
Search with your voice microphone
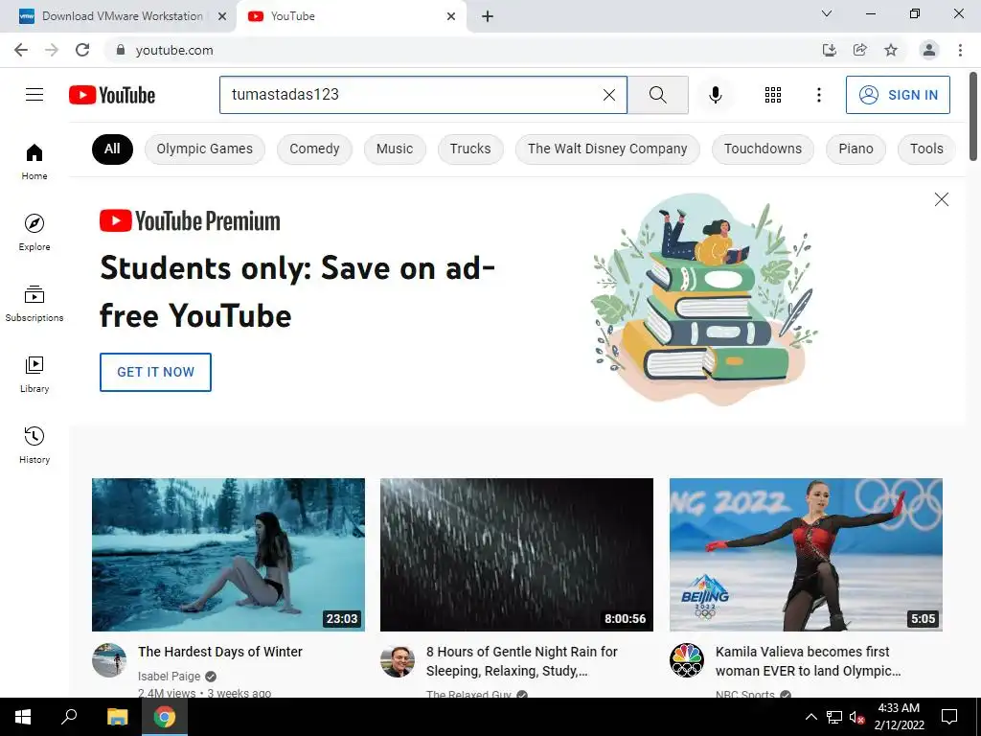(715, 95)
